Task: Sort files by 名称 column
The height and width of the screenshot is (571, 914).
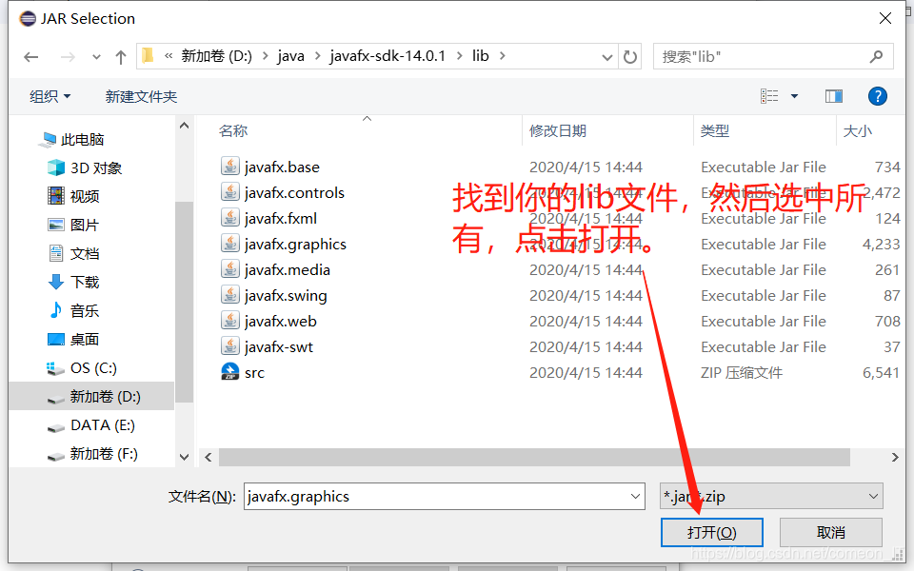Action: (233, 131)
